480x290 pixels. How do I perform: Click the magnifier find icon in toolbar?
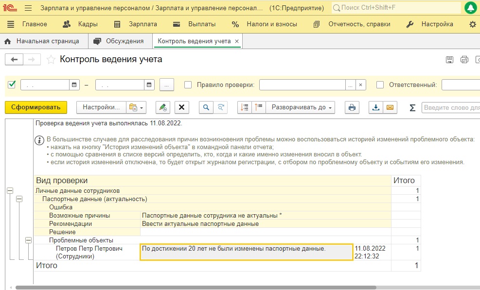[206, 107]
